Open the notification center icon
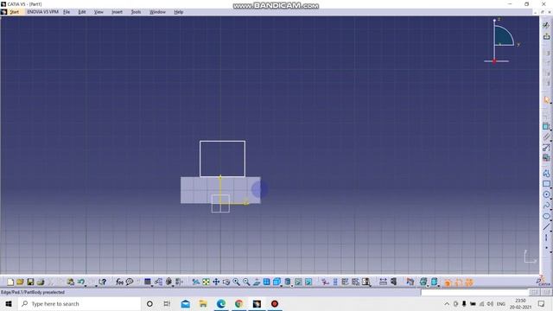This screenshot has height=311, width=553. click(542, 303)
